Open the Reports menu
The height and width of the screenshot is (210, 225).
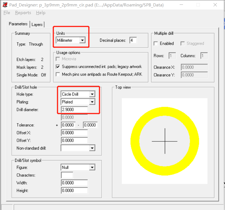coord(23,13)
